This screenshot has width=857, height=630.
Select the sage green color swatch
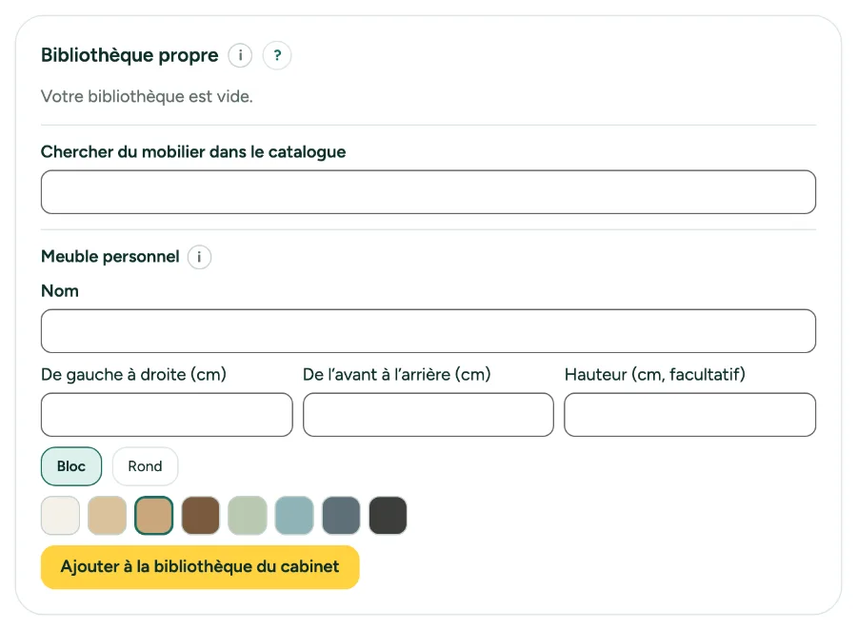(x=248, y=515)
